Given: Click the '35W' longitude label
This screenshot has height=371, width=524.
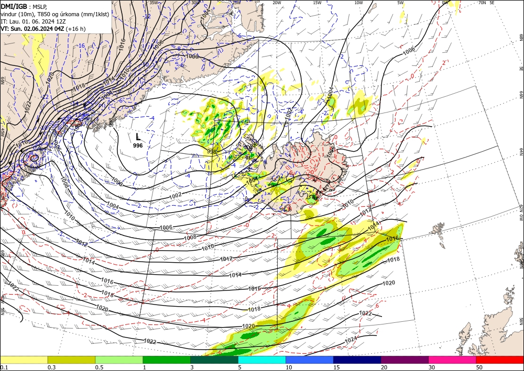Looking at the screenshot, I should click(154, 2).
